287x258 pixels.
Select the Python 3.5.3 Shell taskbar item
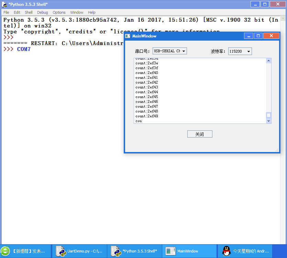pyautogui.click(x=134, y=251)
